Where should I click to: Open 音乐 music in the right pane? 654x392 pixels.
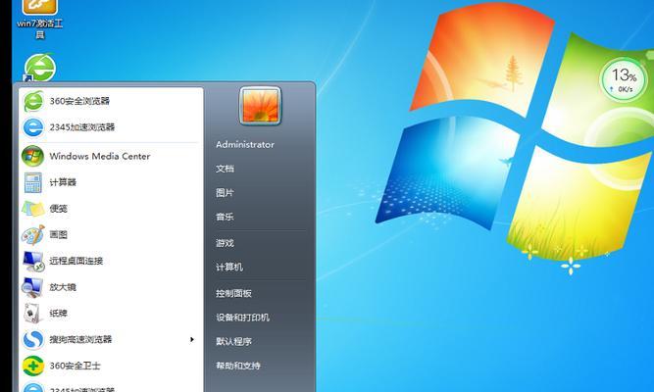[225, 217]
